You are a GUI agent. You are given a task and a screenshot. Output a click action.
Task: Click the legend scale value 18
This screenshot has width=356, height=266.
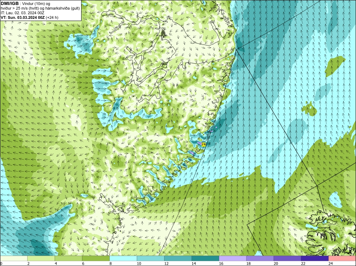click(248, 264)
